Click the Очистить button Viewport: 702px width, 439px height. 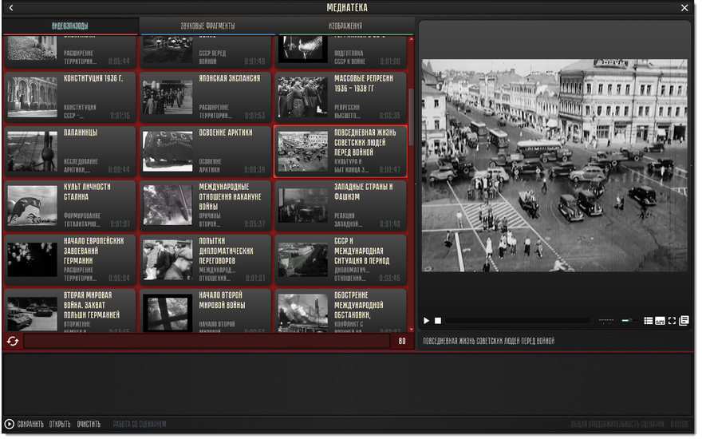pyautogui.click(x=89, y=424)
